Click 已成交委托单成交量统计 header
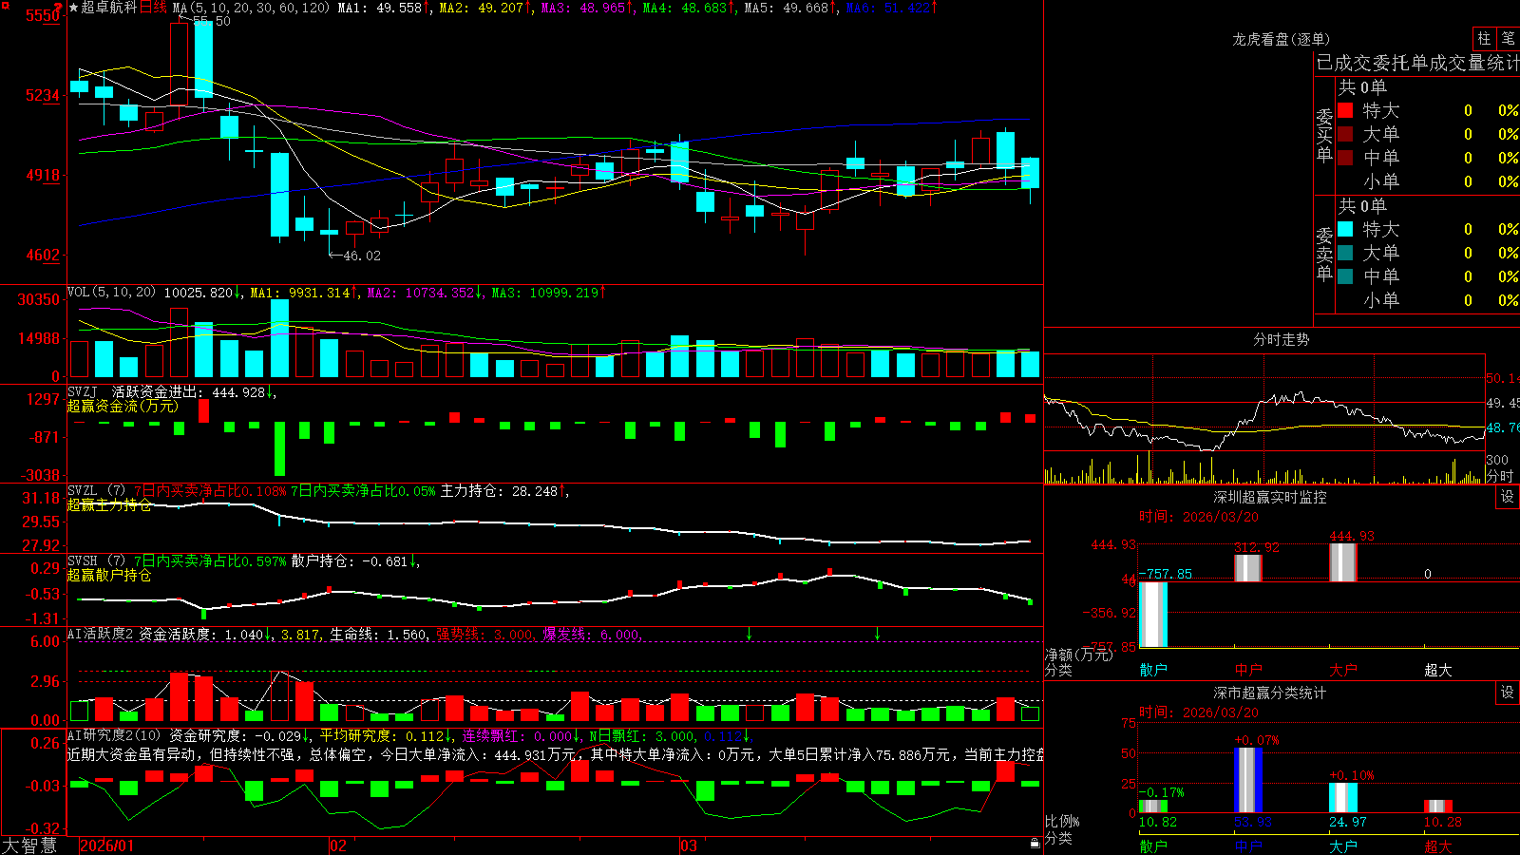 pos(1417,63)
